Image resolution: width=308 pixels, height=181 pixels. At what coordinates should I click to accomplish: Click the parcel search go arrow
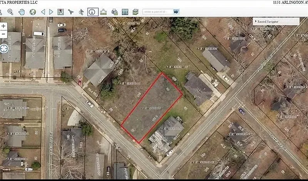(176, 12)
